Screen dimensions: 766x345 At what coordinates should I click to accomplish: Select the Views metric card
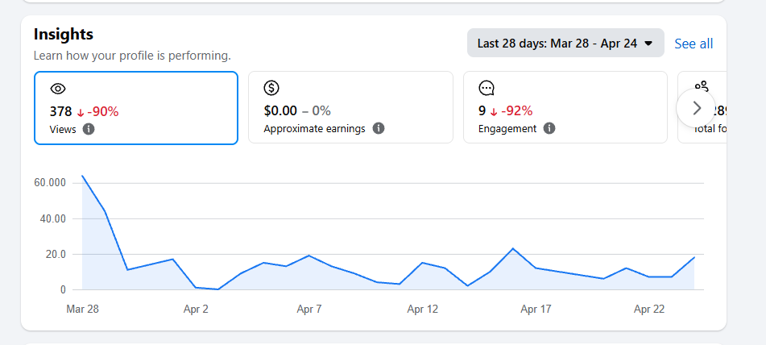[x=136, y=108]
